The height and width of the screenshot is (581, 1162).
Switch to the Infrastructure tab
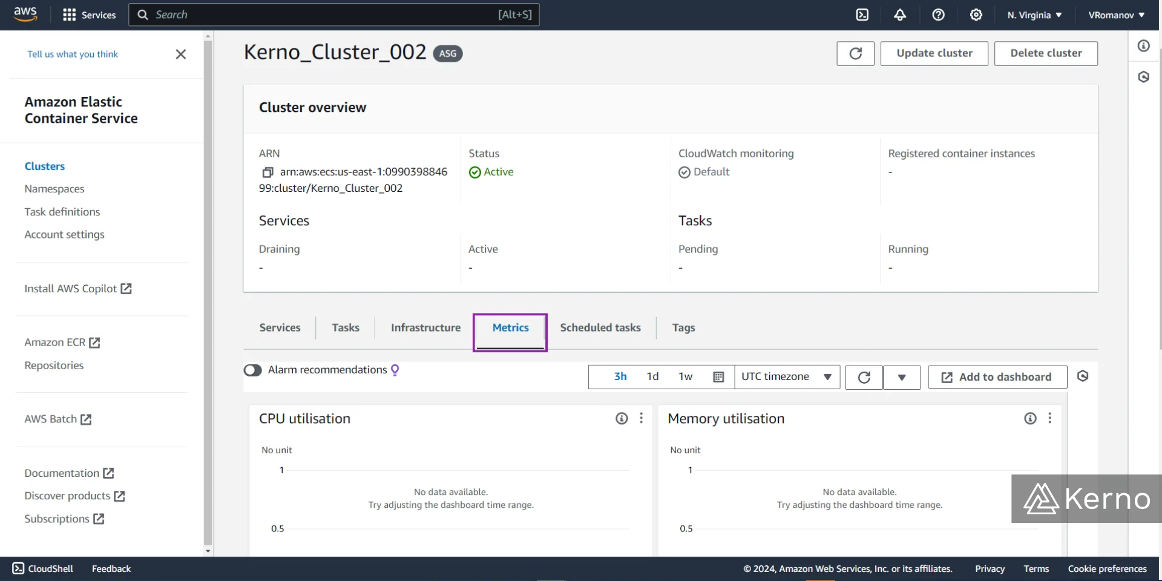point(425,327)
